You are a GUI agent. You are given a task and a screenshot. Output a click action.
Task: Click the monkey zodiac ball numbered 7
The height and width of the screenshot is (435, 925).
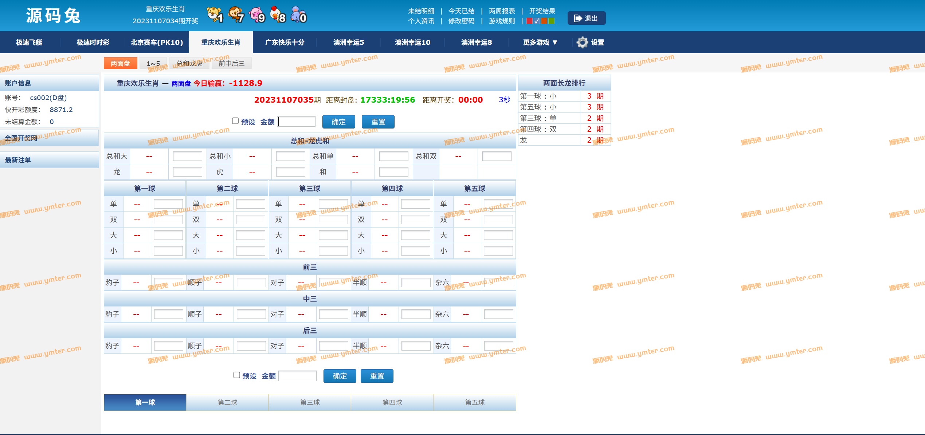point(236,15)
